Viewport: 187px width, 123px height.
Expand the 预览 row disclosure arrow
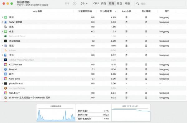[2, 46]
